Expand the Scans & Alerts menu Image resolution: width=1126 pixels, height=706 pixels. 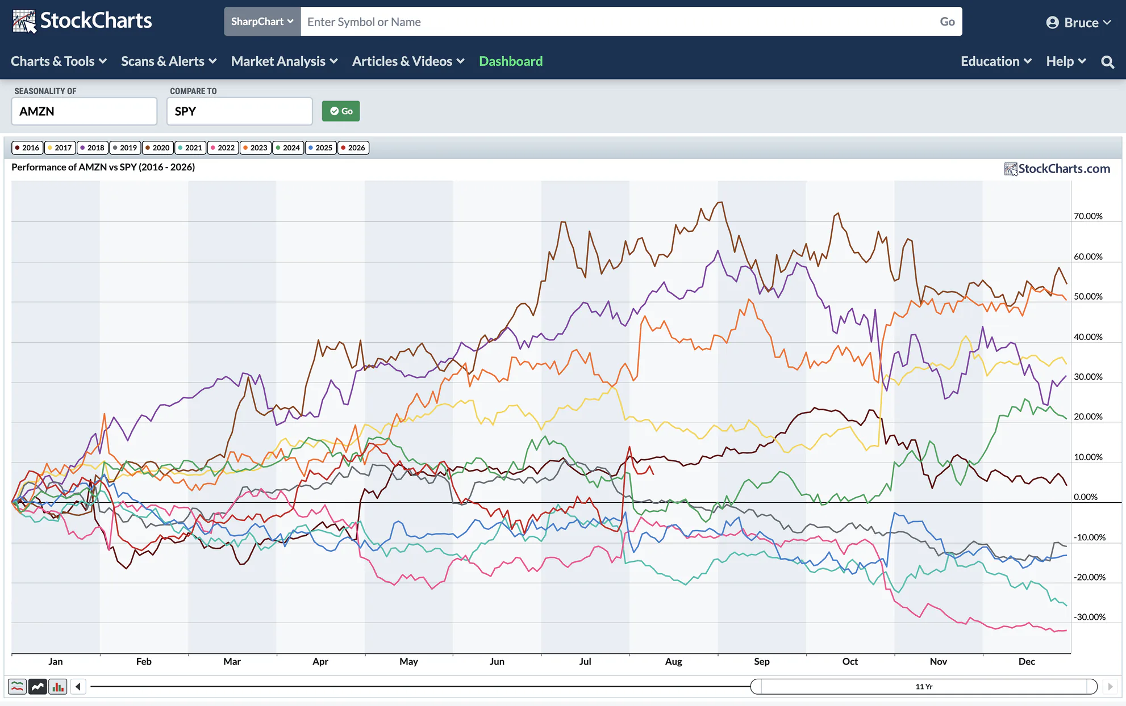pos(169,61)
